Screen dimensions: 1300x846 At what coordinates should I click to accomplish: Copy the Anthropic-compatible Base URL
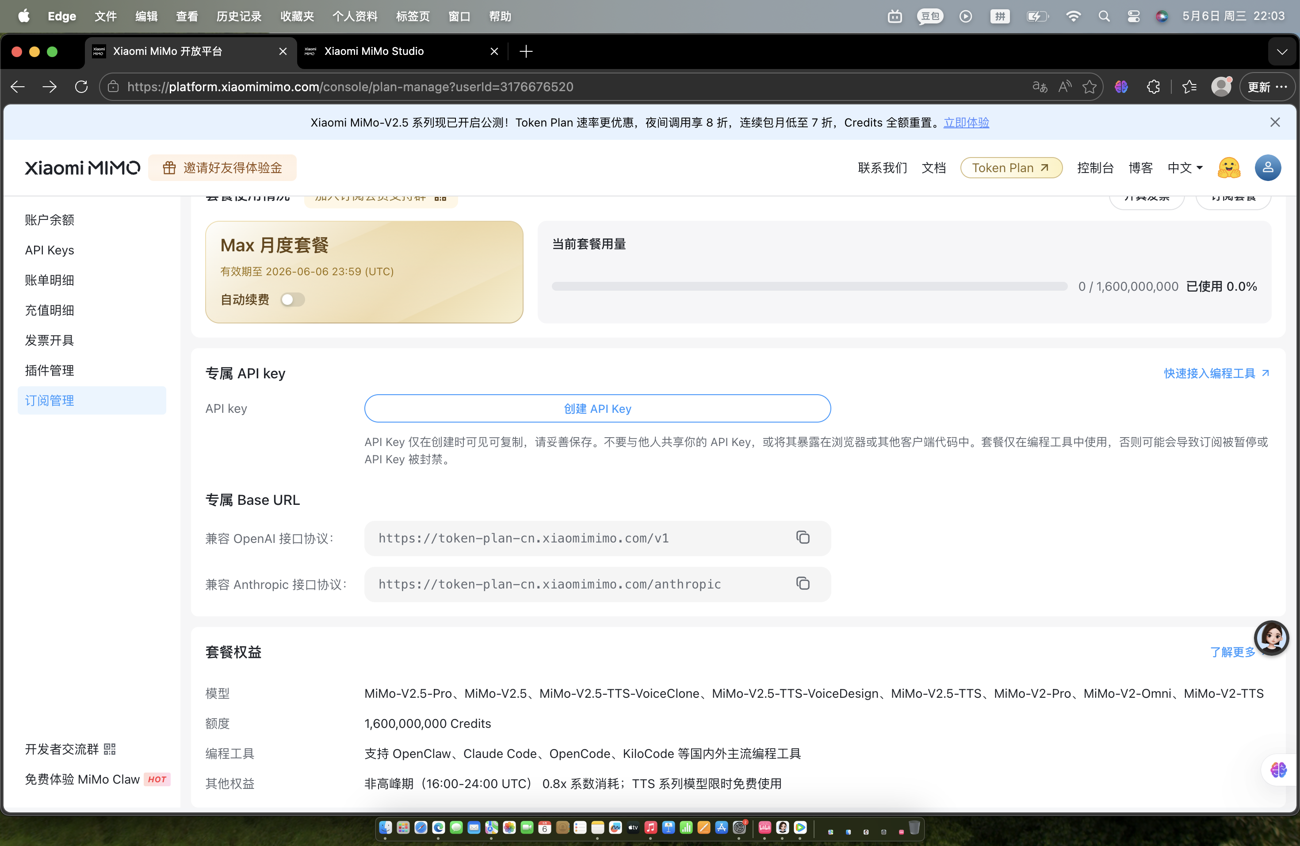(803, 584)
